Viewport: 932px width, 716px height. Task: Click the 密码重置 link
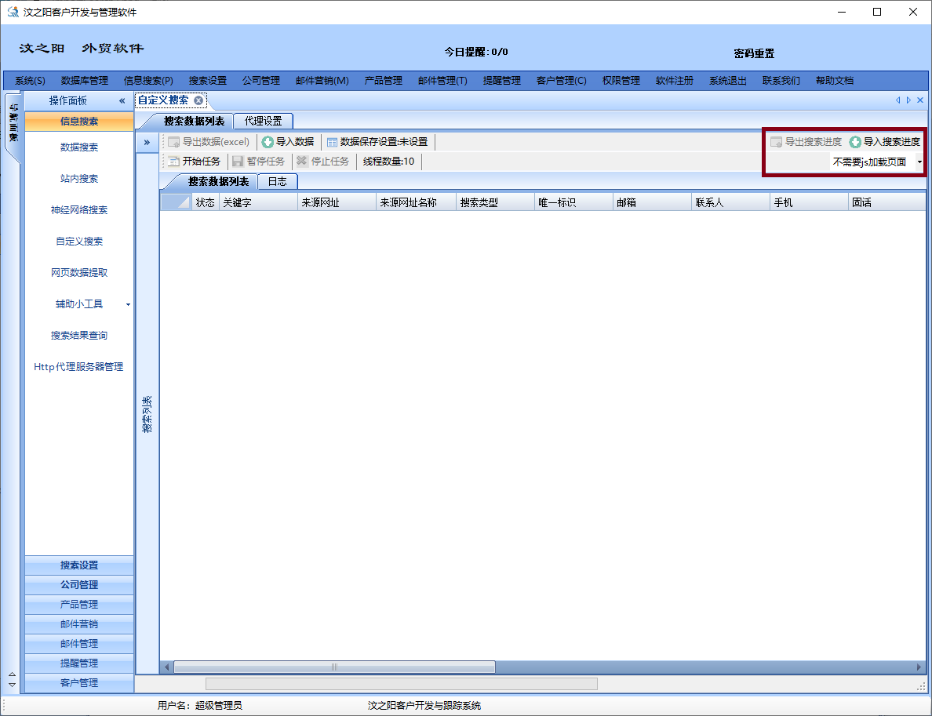tap(754, 53)
